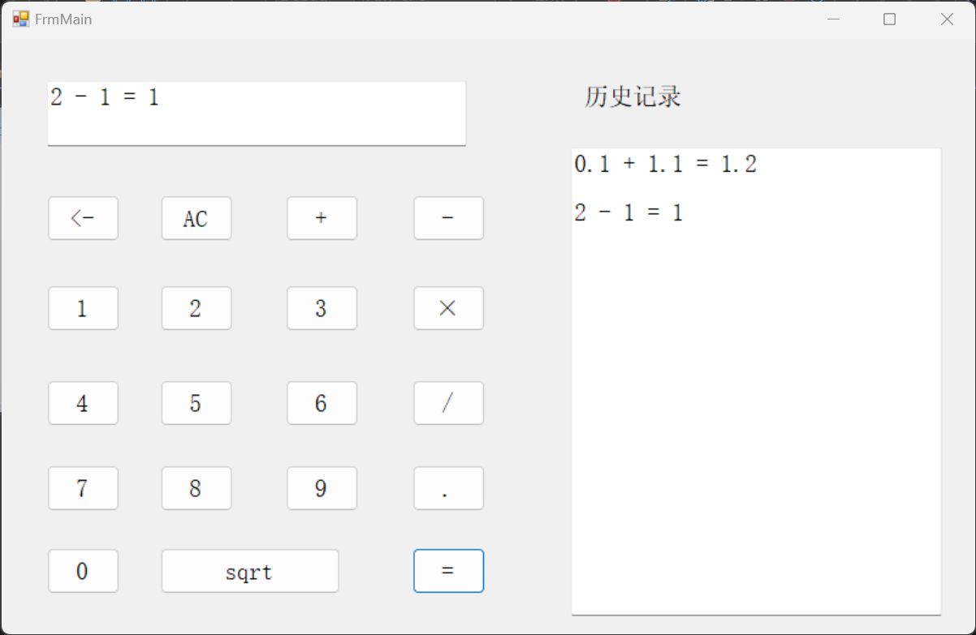Tap the number 5 button
The height and width of the screenshot is (635, 976).
[x=196, y=403]
